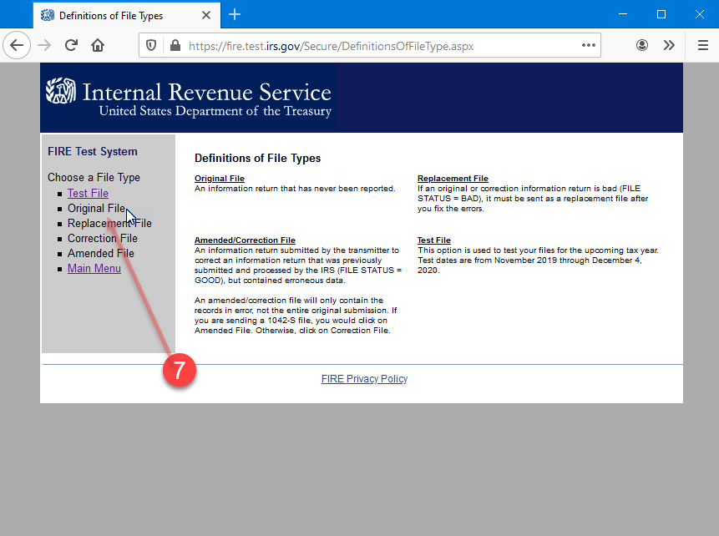The width and height of the screenshot is (719, 536).
Task: Open the tracking protection shield panel
Action: 151,46
